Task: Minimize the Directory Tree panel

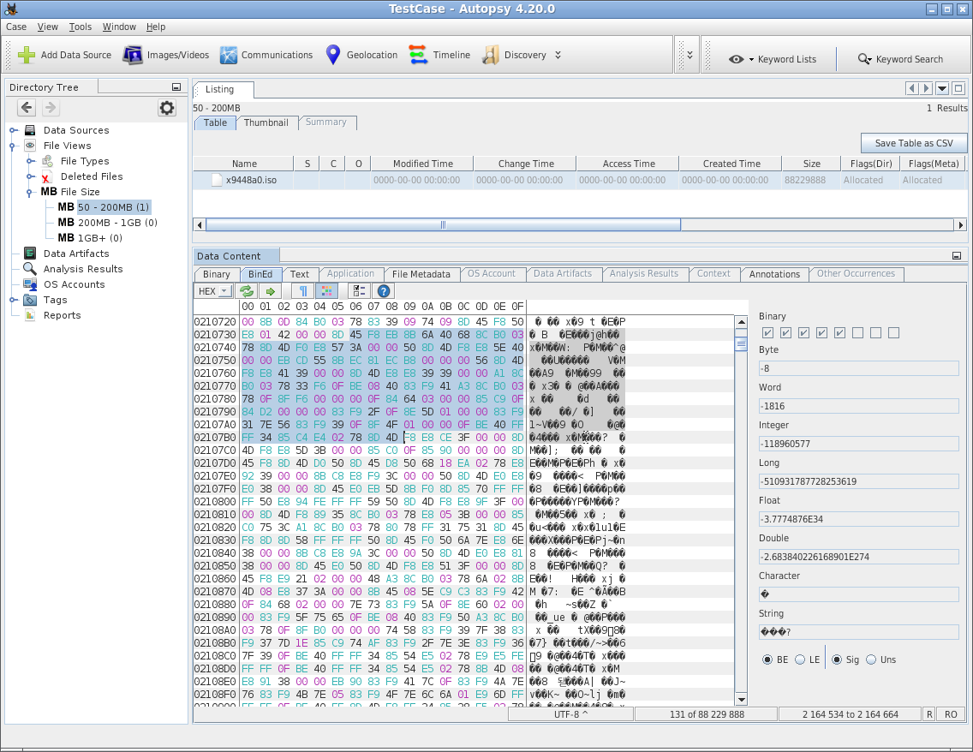Action: tap(176, 87)
